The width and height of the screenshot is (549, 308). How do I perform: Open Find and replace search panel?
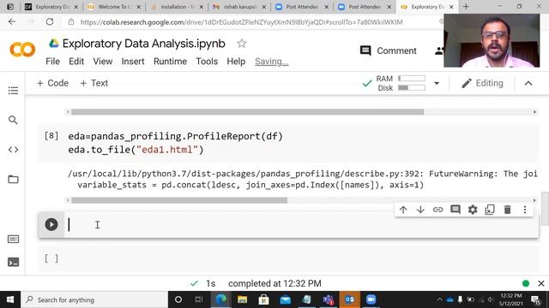coord(13,120)
